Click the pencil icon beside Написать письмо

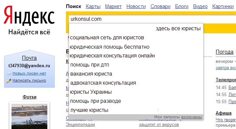tap(9, 81)
